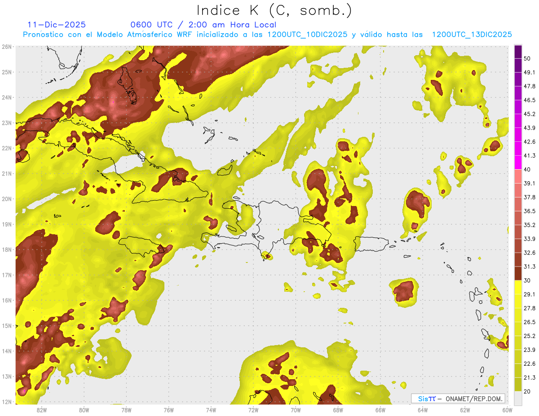Viewport: 539px width, 416px height.
Task: Click the '20' value at the color scale bottom
Action: point(528,391)
